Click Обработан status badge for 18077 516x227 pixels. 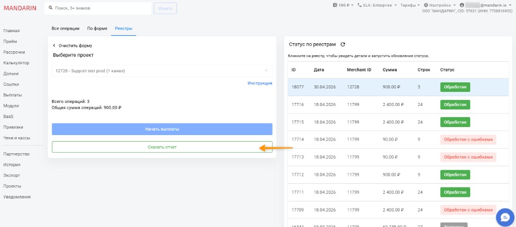[455, 87]
